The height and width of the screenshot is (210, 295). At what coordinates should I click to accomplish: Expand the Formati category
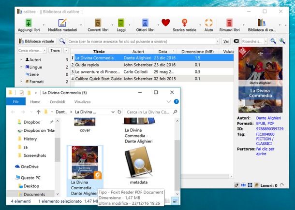coord(21,81)
